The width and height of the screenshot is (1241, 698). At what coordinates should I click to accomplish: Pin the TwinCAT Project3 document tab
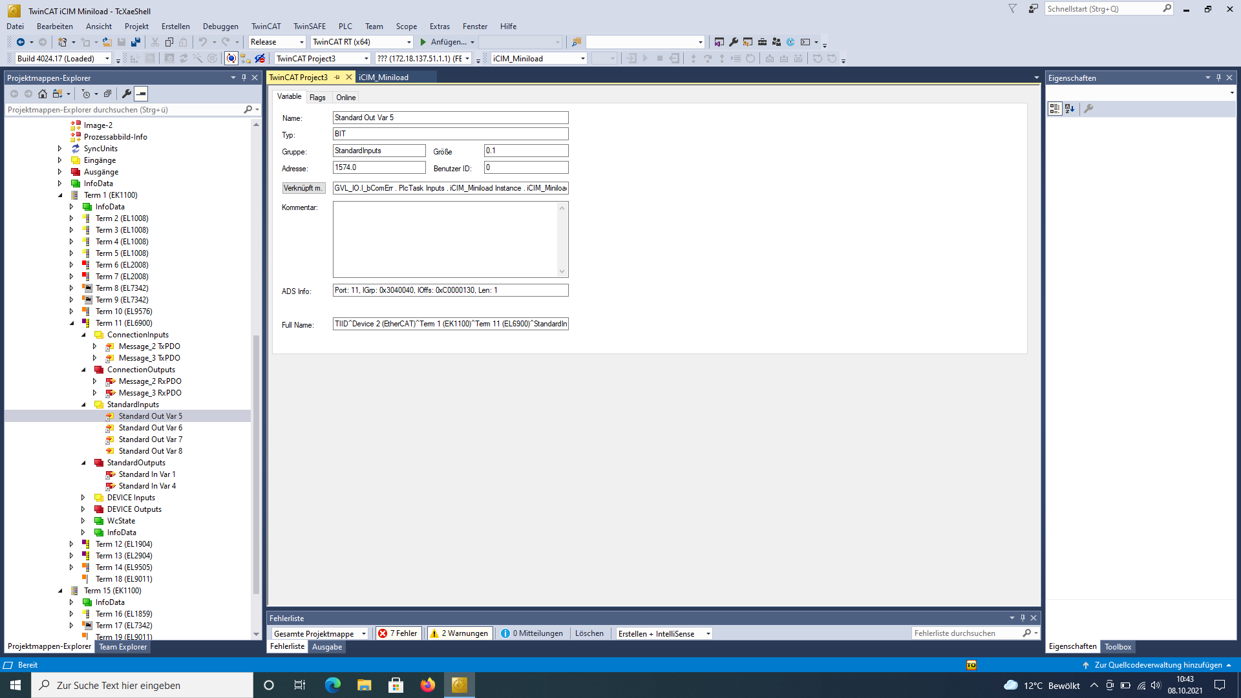tap(337, 78)
